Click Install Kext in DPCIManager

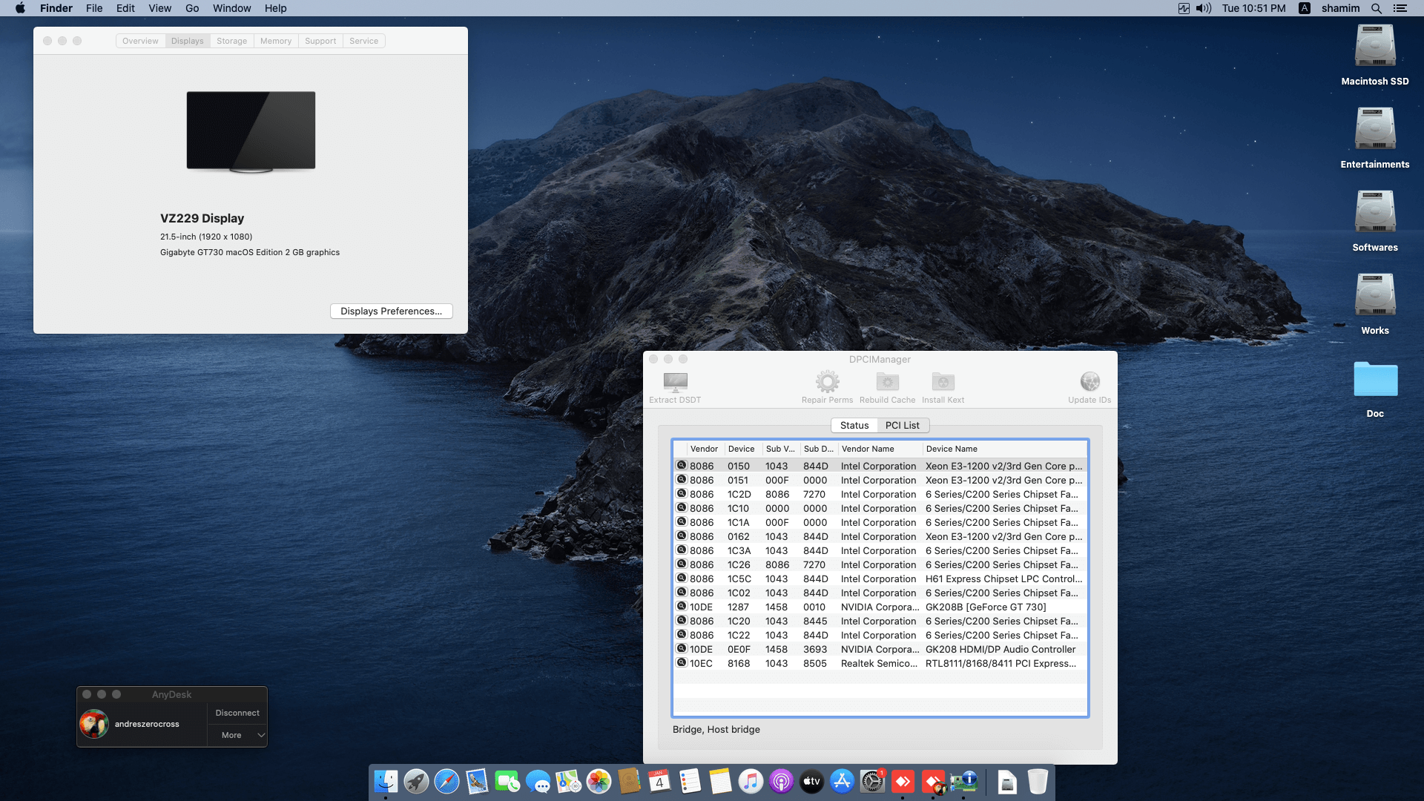click(x=943, y=388)
